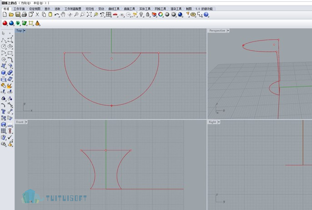Click the green box icon in second toolbar row

tap(24, 23)
